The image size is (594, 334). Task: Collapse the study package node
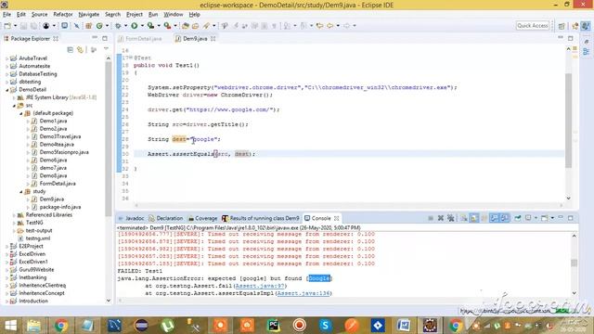click(x=20, y=192)
